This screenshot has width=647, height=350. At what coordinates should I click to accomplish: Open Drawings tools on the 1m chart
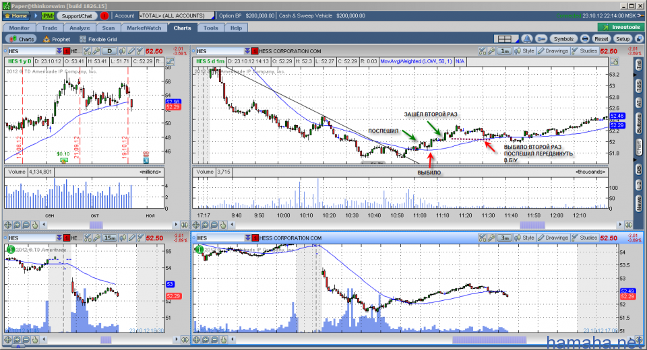click(x=552, y=50)
